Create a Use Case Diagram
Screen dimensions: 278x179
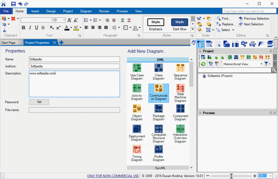click(x=137, y=72)
